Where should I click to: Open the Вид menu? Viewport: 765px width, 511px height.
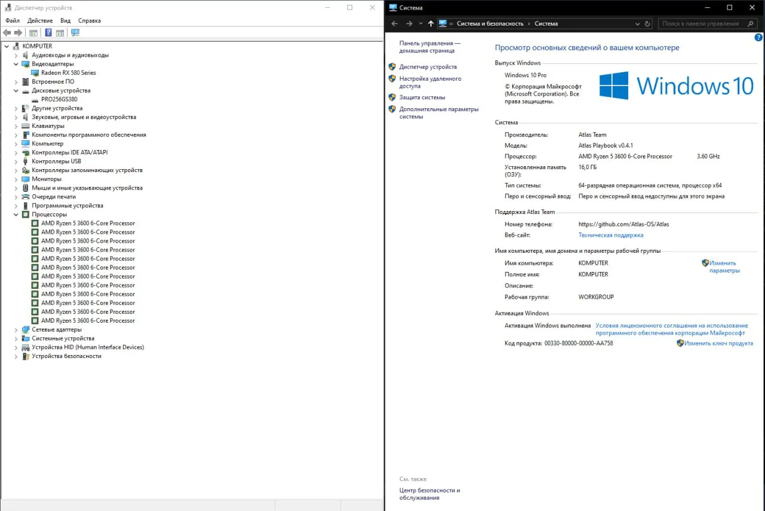point(65,20)
